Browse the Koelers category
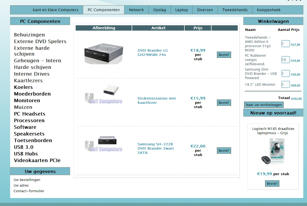 (x=23, y=87)
